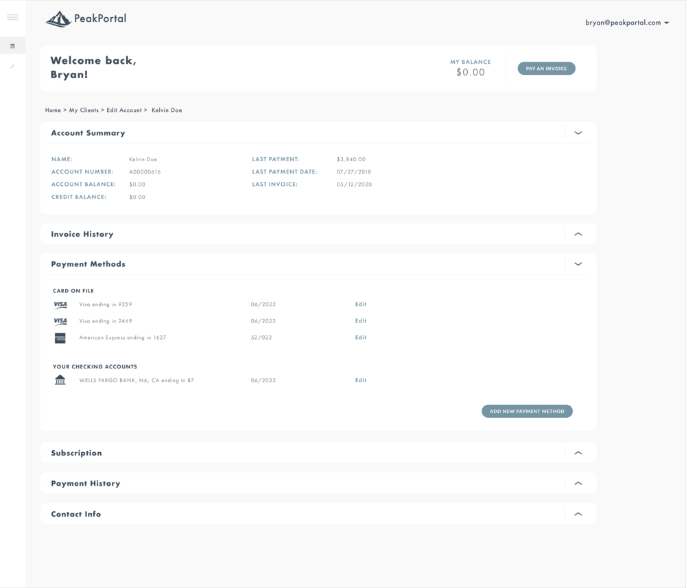Click the American Express card icon

tap(60, 338)
